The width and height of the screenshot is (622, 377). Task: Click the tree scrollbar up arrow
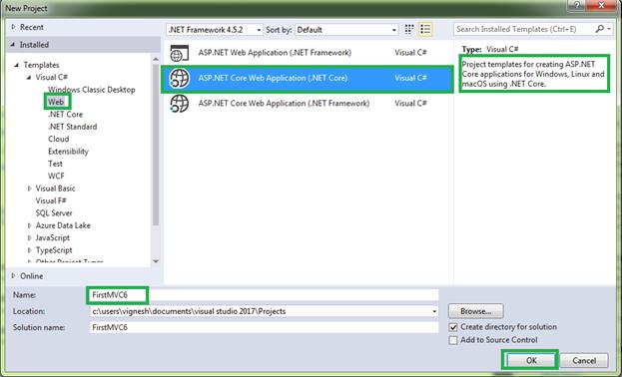[156, 59]
